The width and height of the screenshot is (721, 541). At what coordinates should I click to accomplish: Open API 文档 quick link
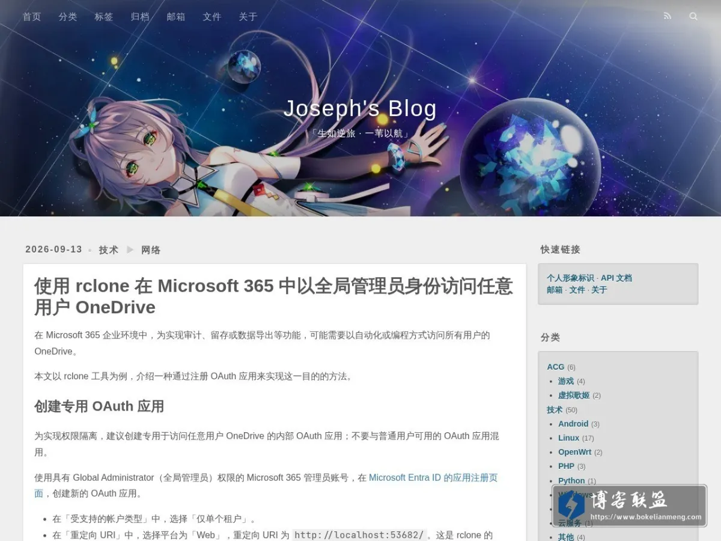(x=616, y=278)
